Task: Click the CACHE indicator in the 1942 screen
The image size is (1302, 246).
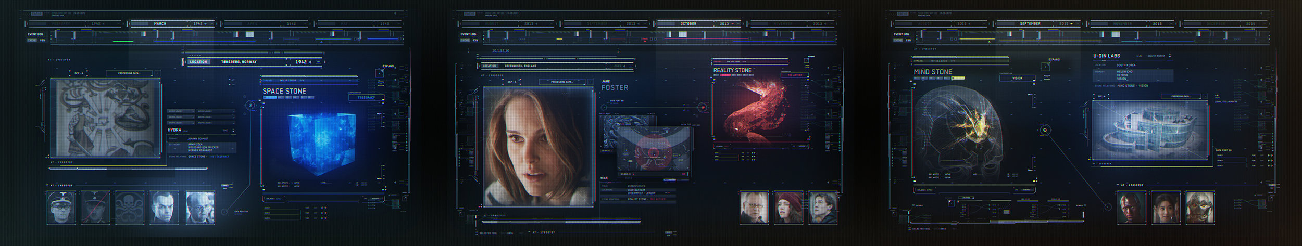Action: pos(36,40)
